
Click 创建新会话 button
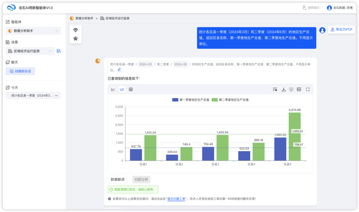(20, 71)
